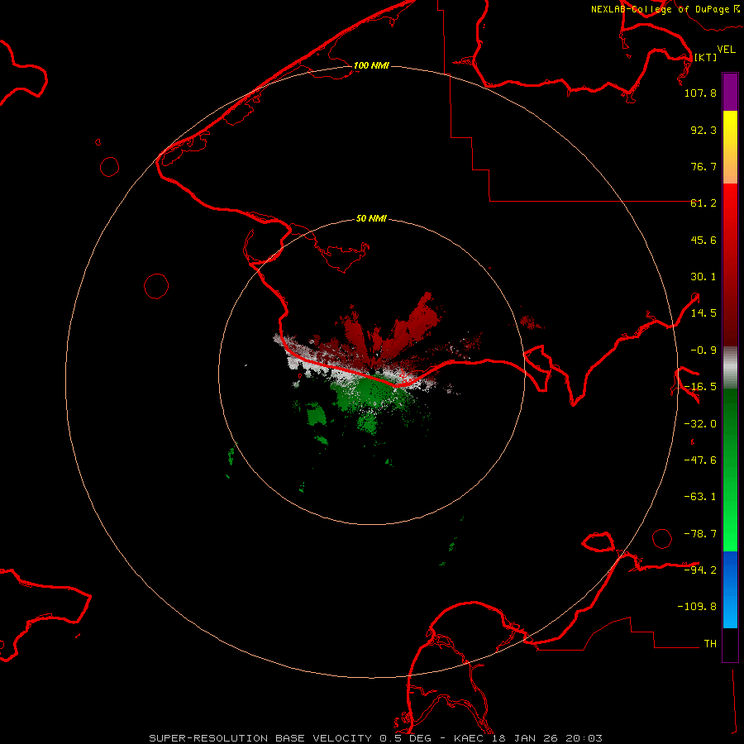The width and height of the screenshot is (744, 744).
Task: Click the 92.3 velocity scale value
Action: click(x=703, y=130)
